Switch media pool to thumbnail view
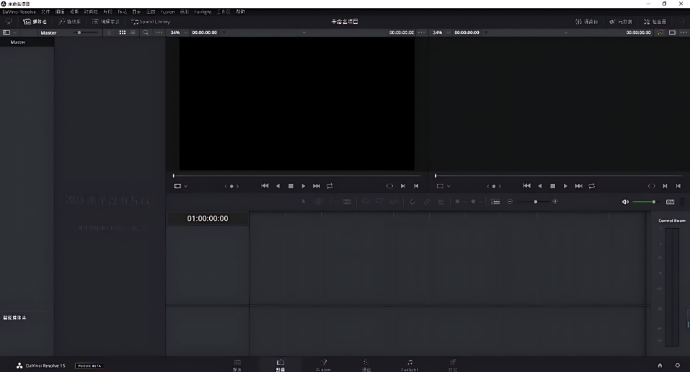Viewport: 690px width, 372px height. point(123,33)
